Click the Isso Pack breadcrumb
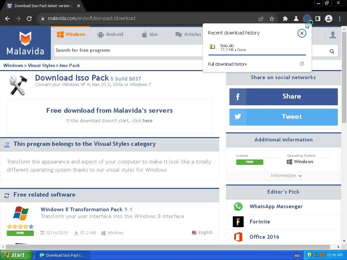This screenshot has width=347, height=260. coord(69,65)
